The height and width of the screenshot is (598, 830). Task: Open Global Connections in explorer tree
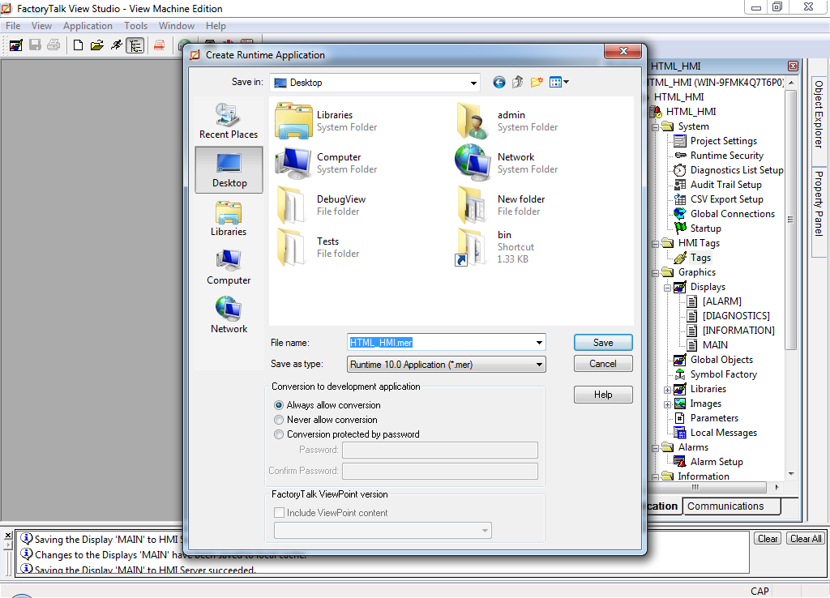pos(732,214)
